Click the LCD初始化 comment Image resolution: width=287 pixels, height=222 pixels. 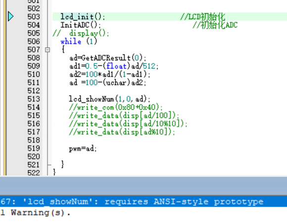202,17
